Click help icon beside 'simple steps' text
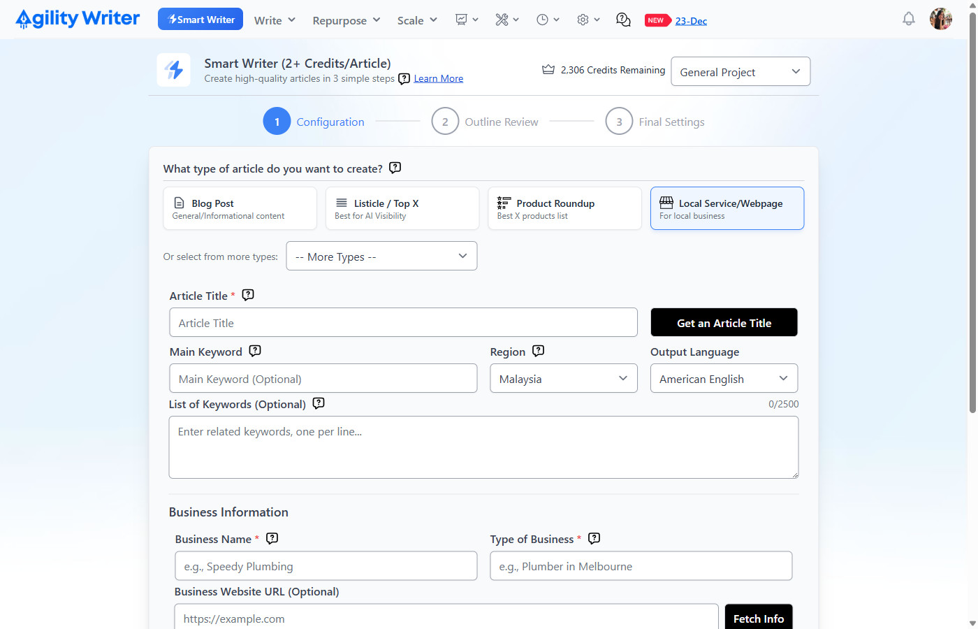Screen dimensions: 978x629 click(404, 79)
